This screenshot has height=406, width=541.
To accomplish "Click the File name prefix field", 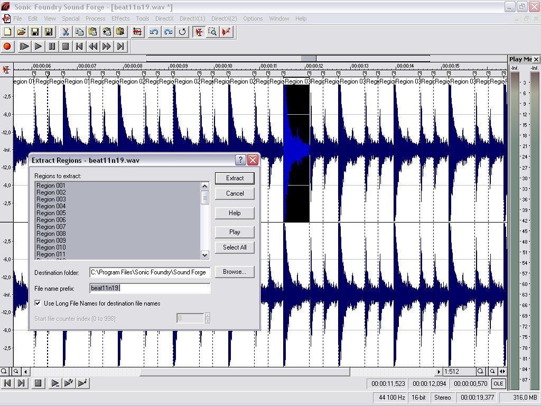I will (x=150, y=288).
